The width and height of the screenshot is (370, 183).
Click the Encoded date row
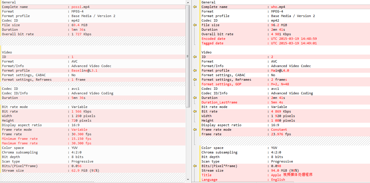[x=285, y=39]
